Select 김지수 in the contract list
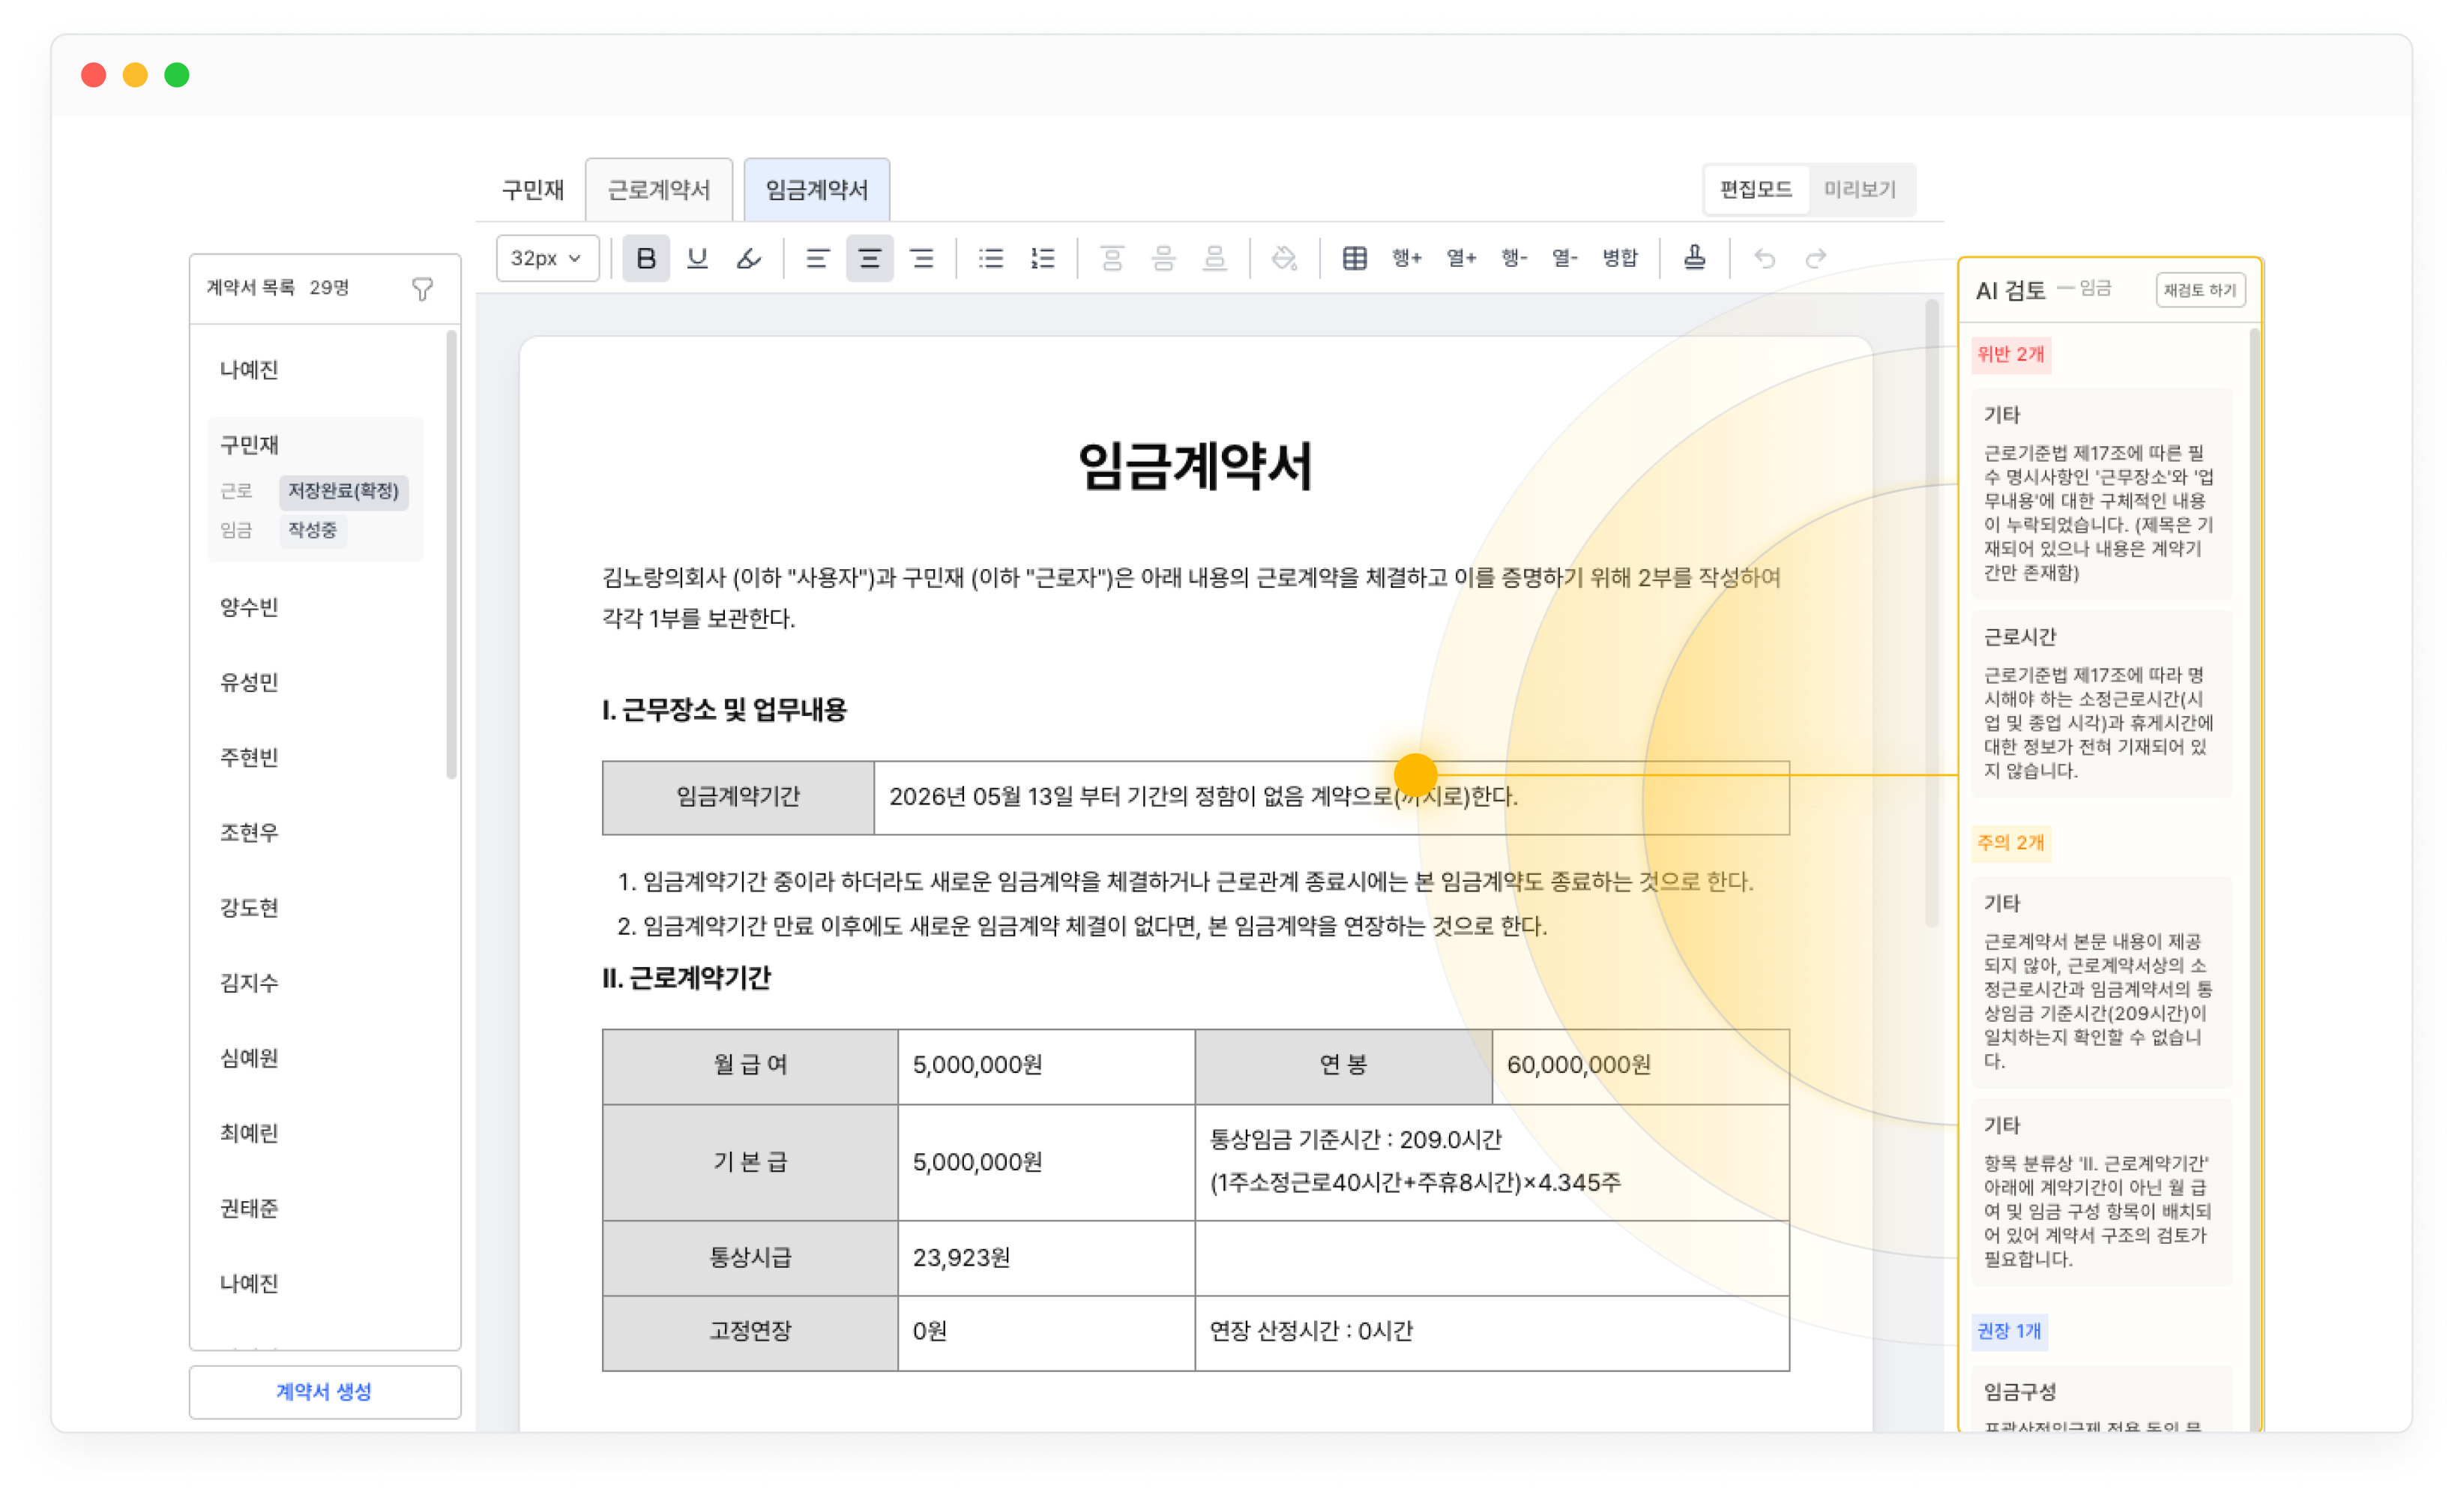Image resolution: width=2464 pixels, height=1501 pixels. [250, 983]
